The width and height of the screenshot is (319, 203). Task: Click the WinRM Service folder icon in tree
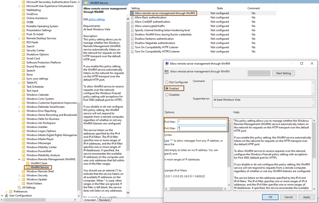[x=28, y=167]
